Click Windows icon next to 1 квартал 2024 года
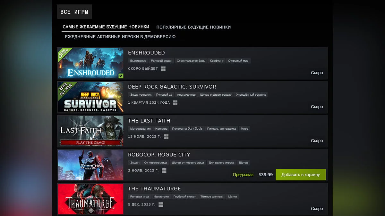The height and width of the screenshot is (216, 385). tap(175, 103)
